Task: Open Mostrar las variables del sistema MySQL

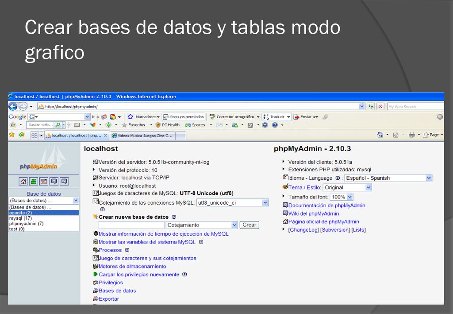Action: tap(147, 242)
